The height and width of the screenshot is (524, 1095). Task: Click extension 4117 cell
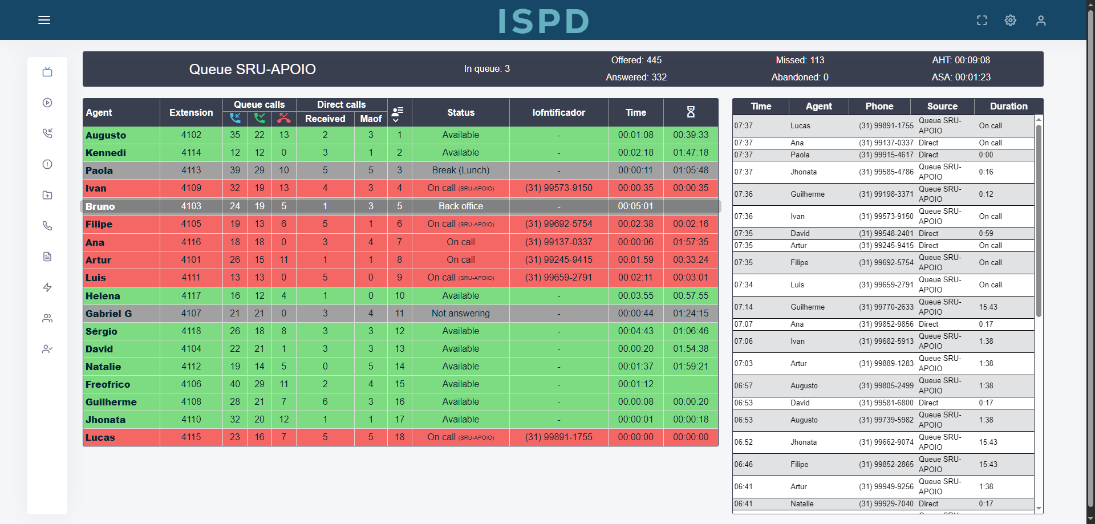(191, 295)
